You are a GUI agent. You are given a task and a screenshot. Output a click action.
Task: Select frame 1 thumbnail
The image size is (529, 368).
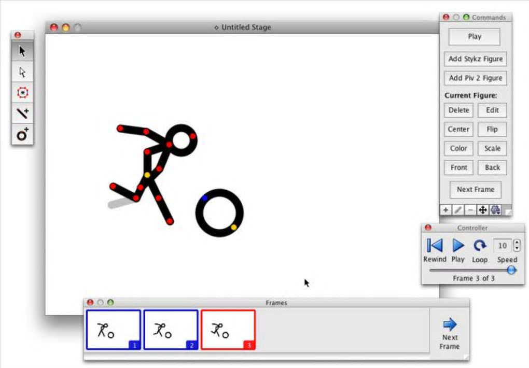[x=114, y=330]
